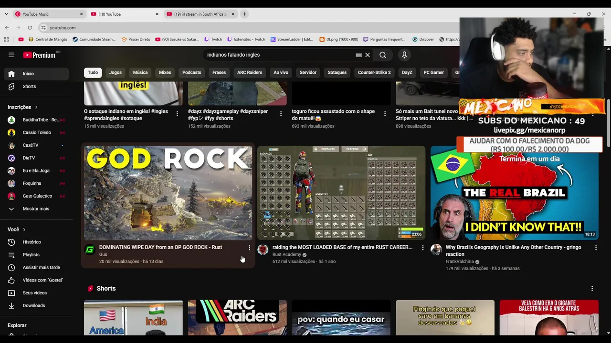Screen dimensions: 611x343
Task: Open the Twitch bookmark
Action: 213,40
